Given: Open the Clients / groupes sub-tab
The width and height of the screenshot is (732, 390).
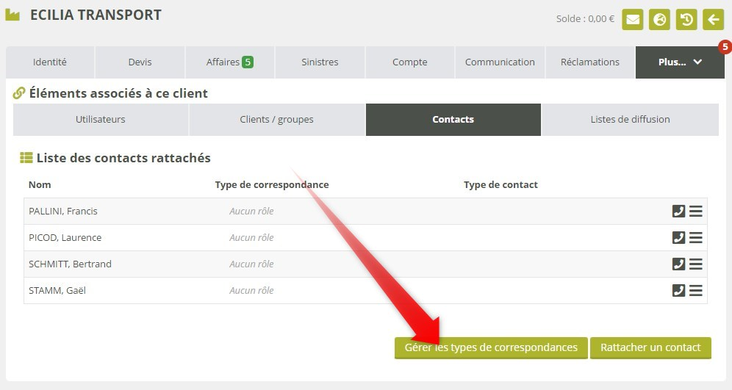Looking at the screenshot, I should [x=276, y=120].
